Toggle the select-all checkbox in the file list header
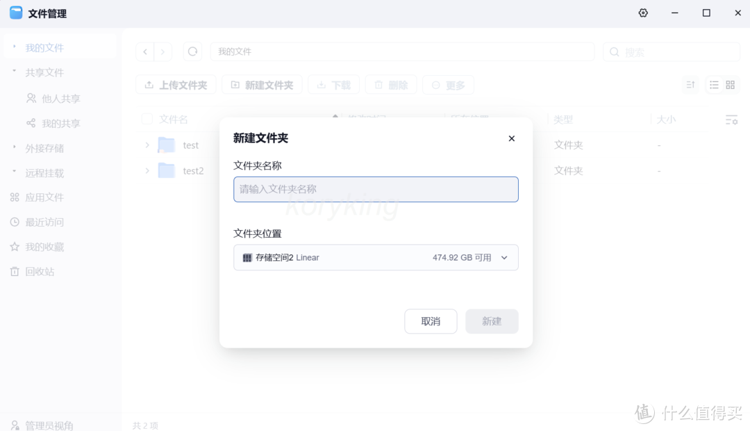This screenshot has height=431, width=750. [x=147, y=119]
